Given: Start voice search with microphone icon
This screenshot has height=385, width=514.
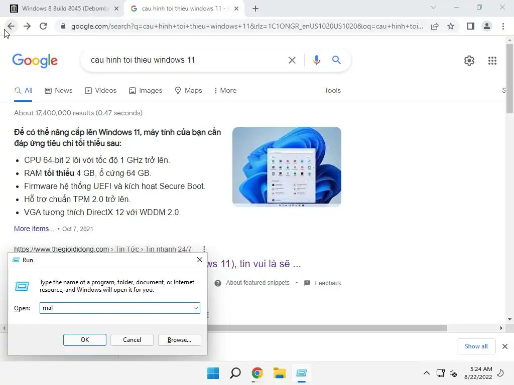Looking at the screenshot, I should pyautogui.click(x=316, y=60).
